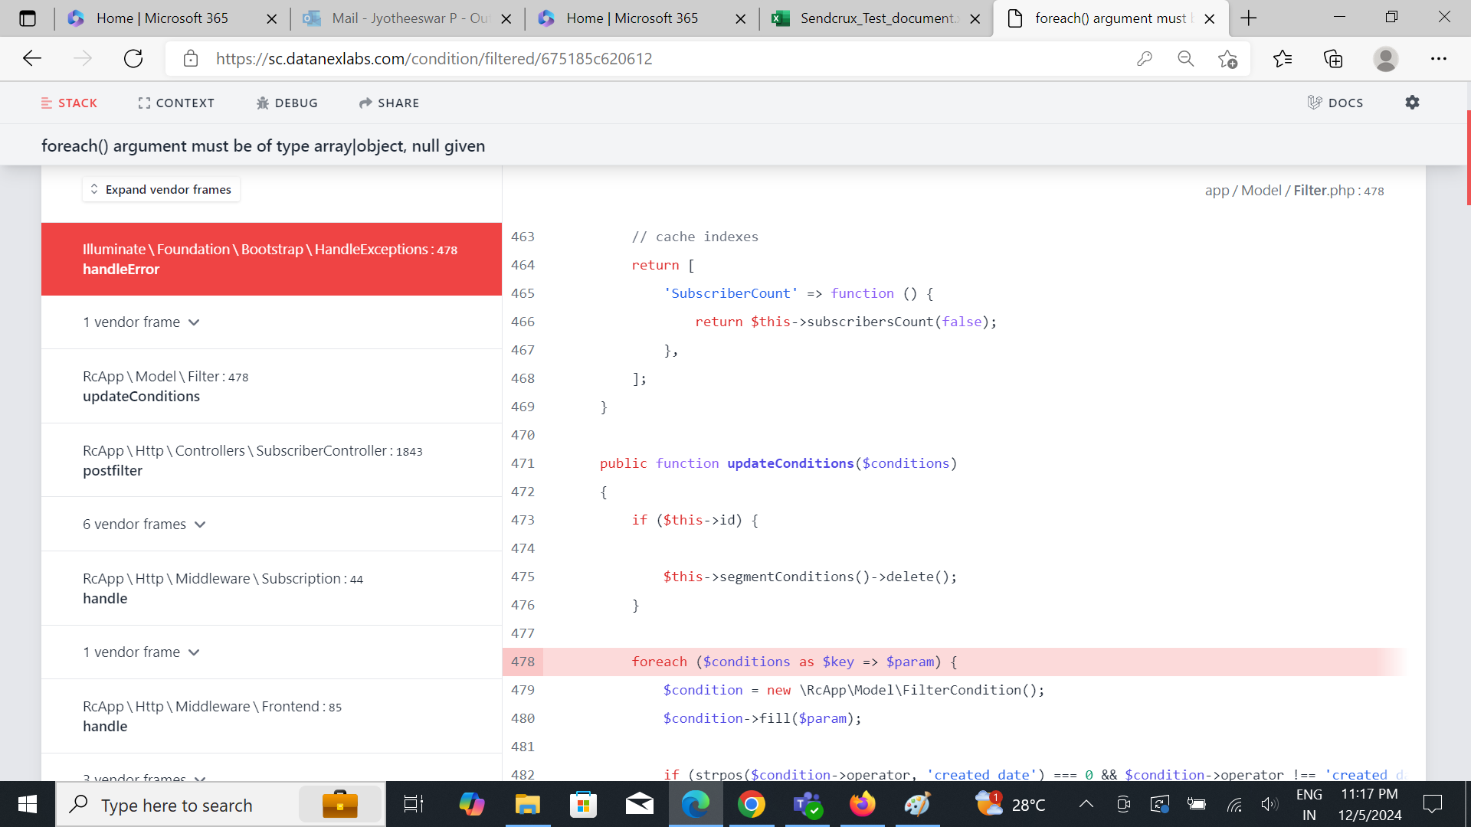Select Middleware Subscription handle frame

coord(271,588)
